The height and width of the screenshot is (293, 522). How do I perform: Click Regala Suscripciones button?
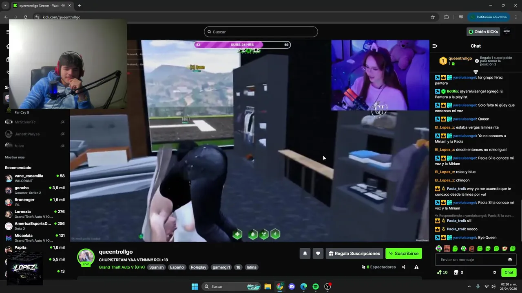[354, 254]
